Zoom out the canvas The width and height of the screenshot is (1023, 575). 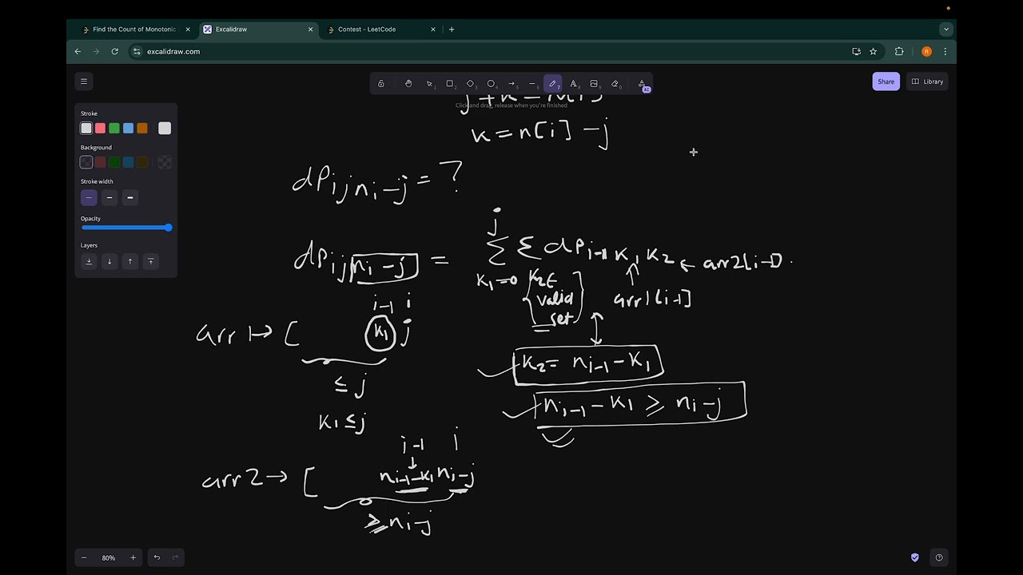coord(84,557)
